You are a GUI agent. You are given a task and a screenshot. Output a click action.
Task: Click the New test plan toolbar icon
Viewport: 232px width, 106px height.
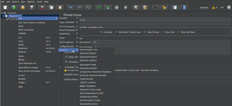(x=5, y=7)
